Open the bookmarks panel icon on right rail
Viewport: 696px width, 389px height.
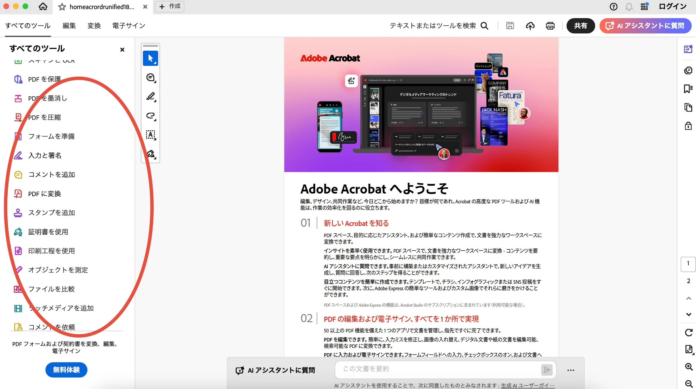[x=688, y=89]
